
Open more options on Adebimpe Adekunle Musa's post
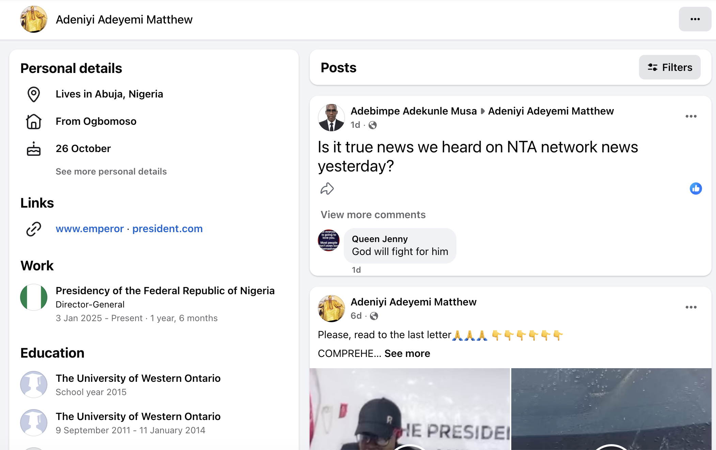[691, 116]
